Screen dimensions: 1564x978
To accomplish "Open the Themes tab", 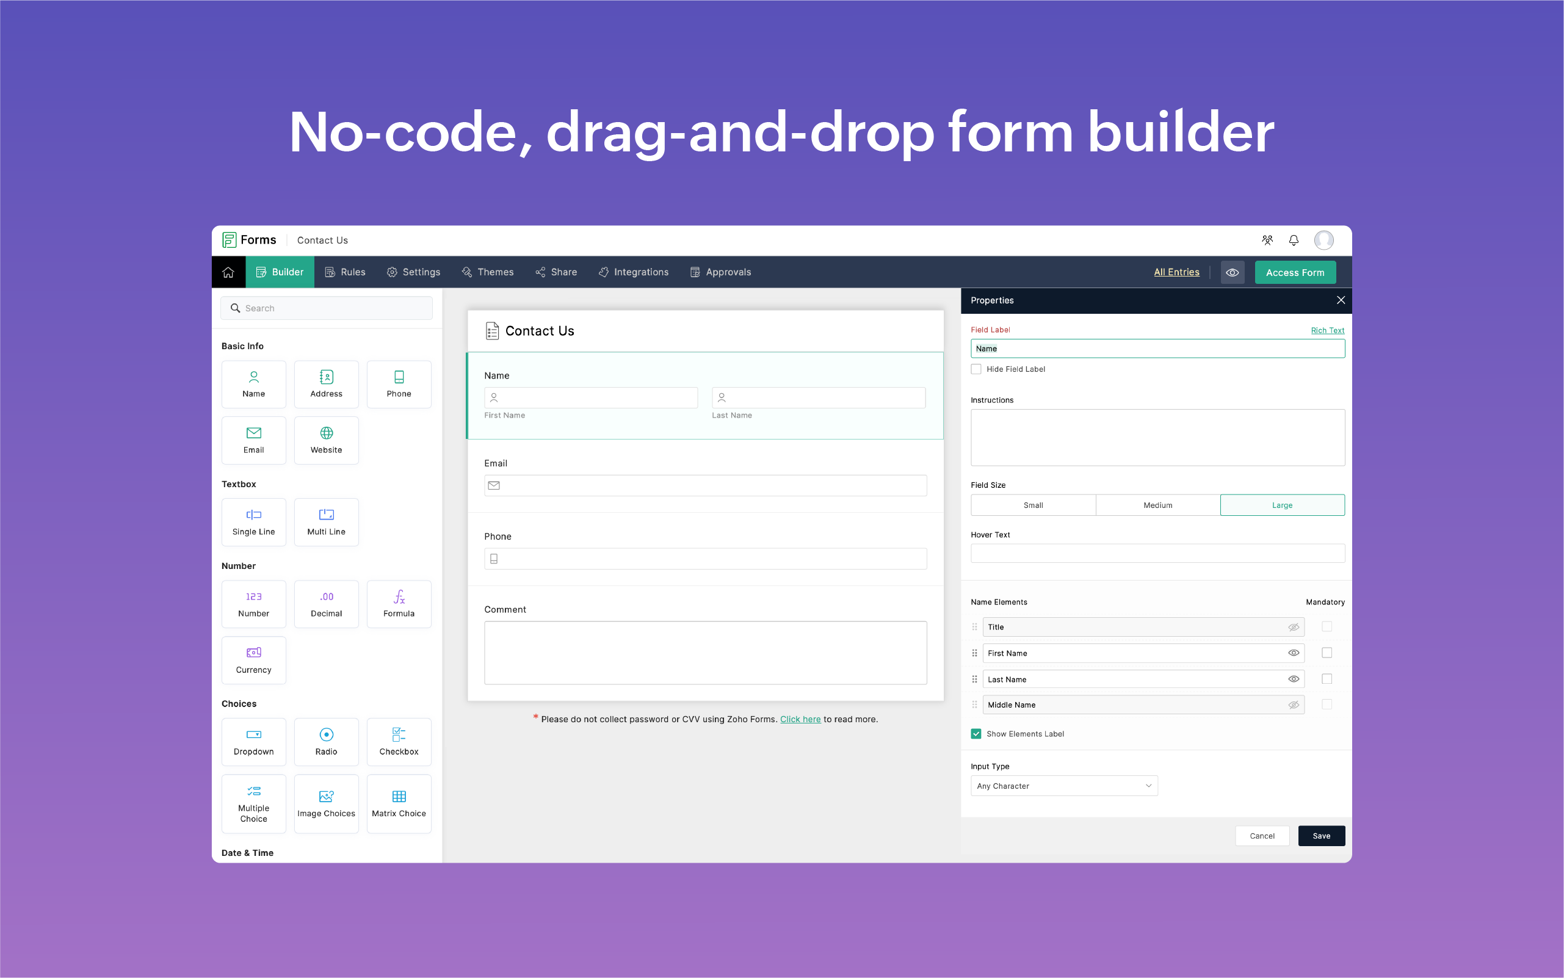I will point(488,272).
